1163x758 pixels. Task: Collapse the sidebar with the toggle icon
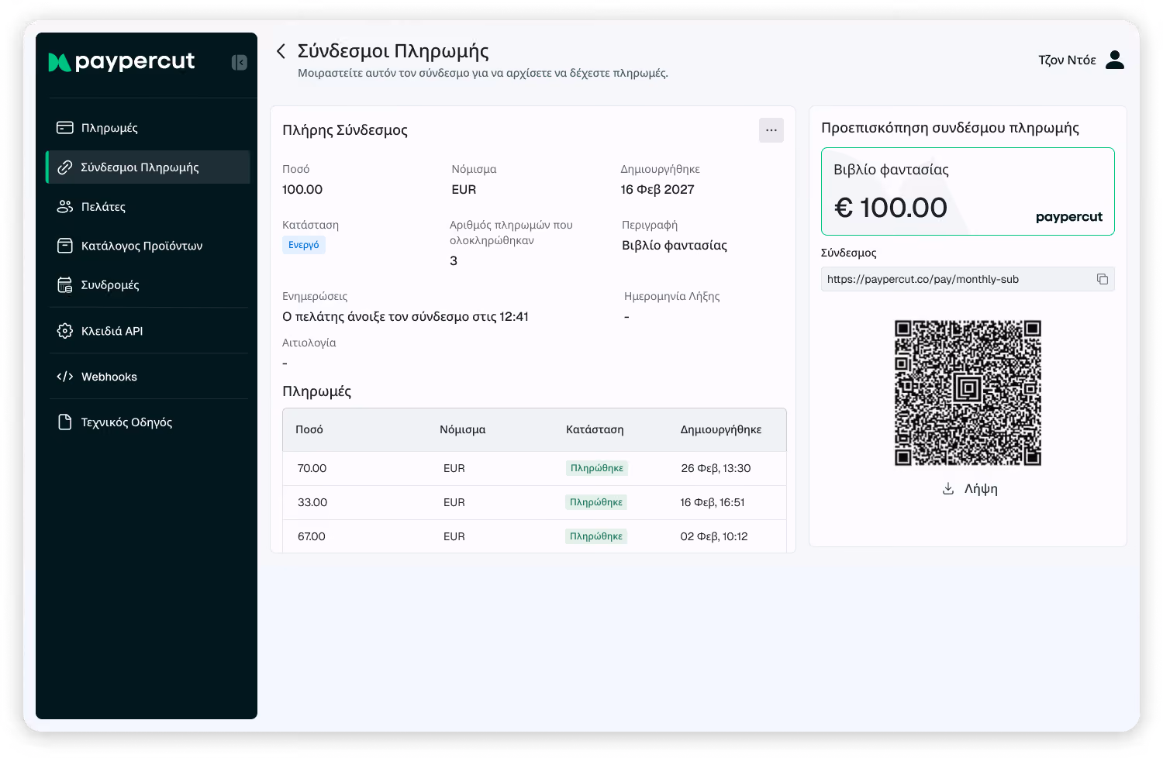[x=240, y=63]
